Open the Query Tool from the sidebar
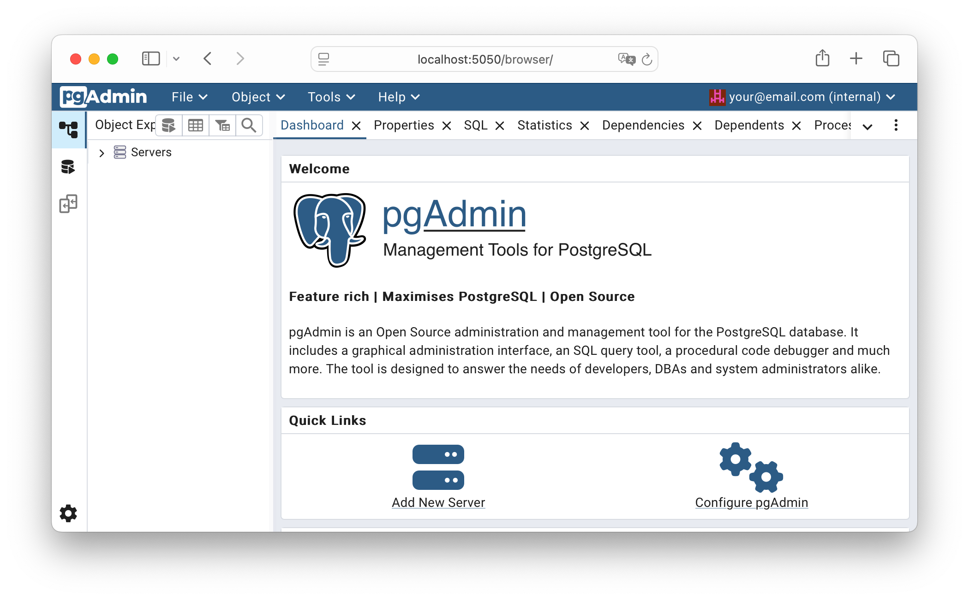This screenshot has width=969, height=600. coord(69,167)
